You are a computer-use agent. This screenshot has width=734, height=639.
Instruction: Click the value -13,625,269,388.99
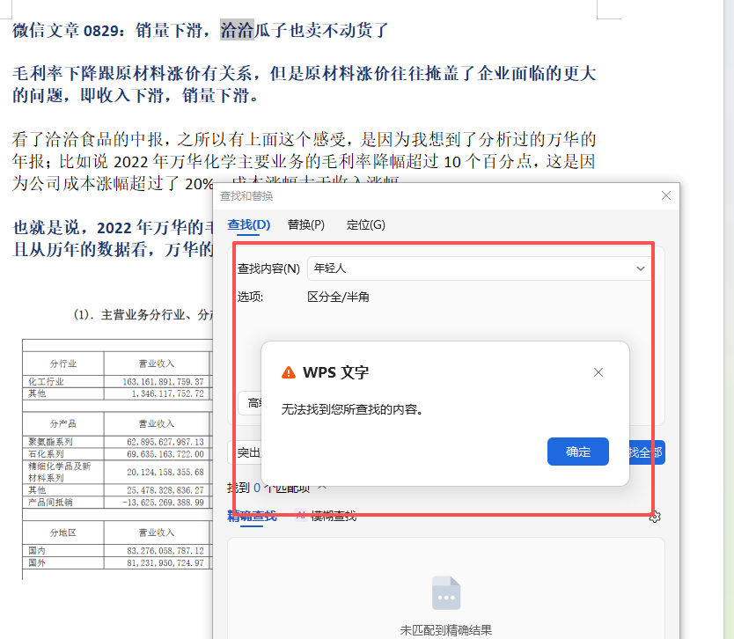coord(164,503)
